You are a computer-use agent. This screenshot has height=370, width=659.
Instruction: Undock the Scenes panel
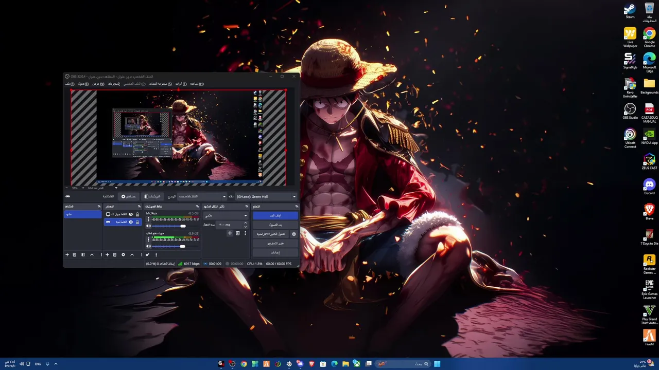click(x=99, y=207)
